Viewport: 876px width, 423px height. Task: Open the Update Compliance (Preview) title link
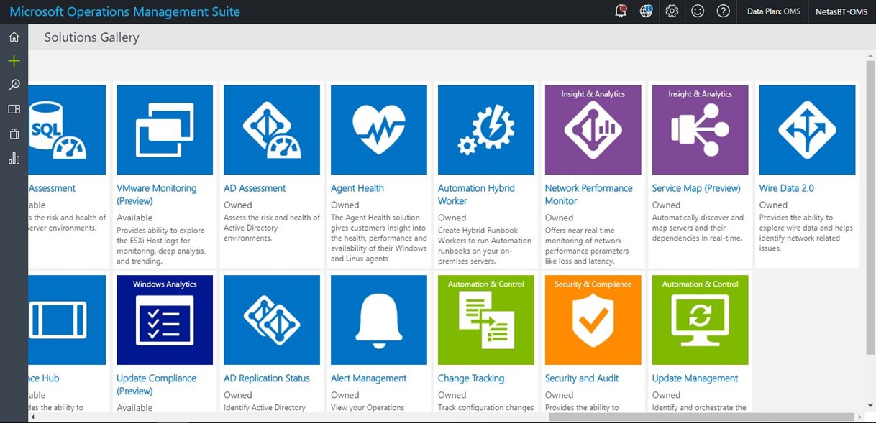(x=156, y=385)
